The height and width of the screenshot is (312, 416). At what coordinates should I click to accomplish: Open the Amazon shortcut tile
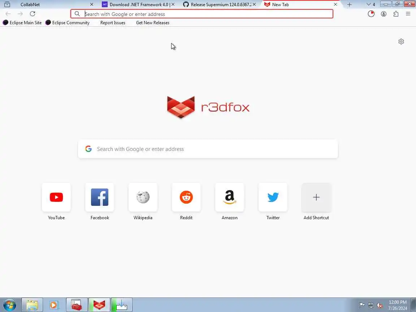click(230, 197)
